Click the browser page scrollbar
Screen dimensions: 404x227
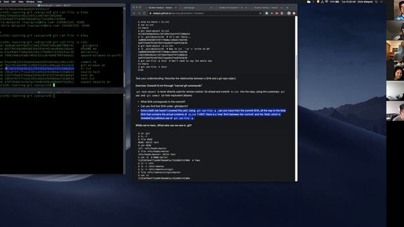(x=296, y=67)
